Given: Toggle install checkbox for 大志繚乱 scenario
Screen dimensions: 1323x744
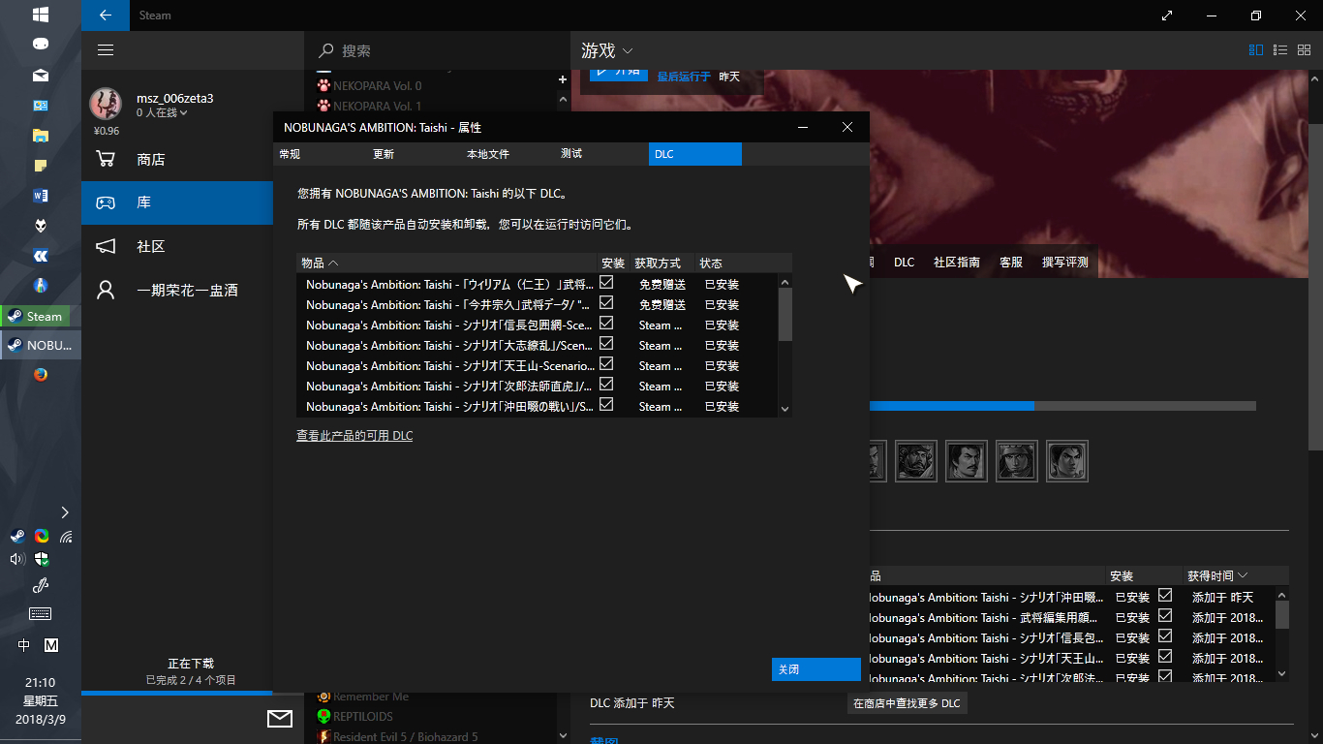Looking at the screenshot, I should pyautogui.click(x=606, y=343).
